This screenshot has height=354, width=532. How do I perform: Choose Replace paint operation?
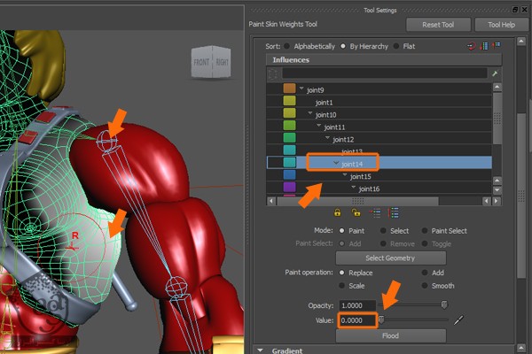pyautogui.click(x=341, y=273)
